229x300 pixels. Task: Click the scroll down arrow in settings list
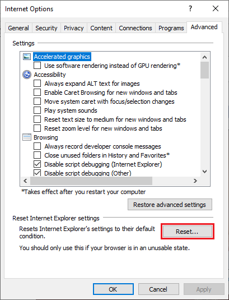click(x=204, y=172)
